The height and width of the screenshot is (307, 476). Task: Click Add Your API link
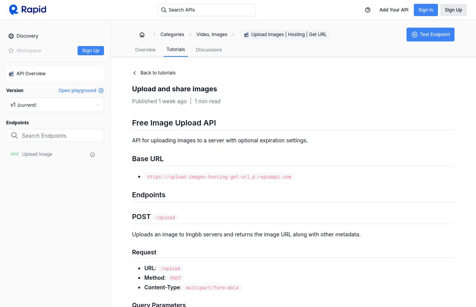point(394,10)
